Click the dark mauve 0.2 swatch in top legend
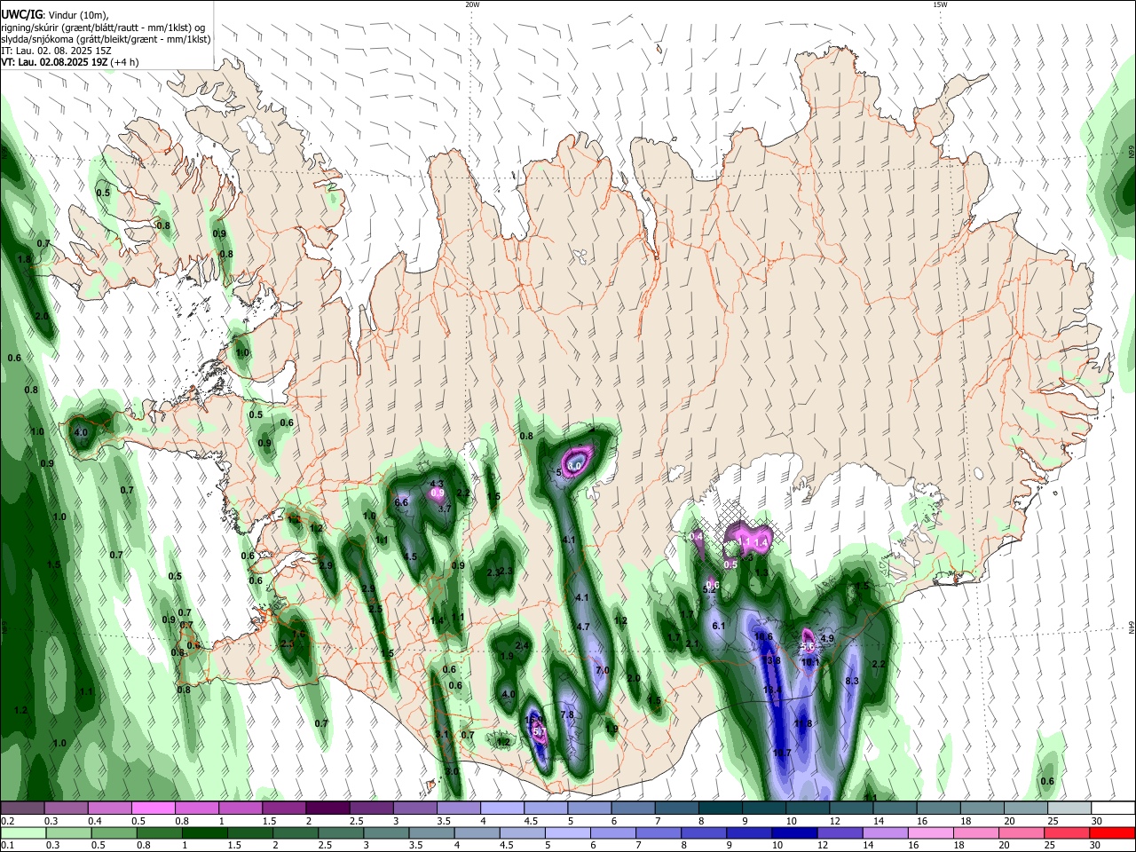This screenshot has height=852, width=1136. (x=22, y=808)
